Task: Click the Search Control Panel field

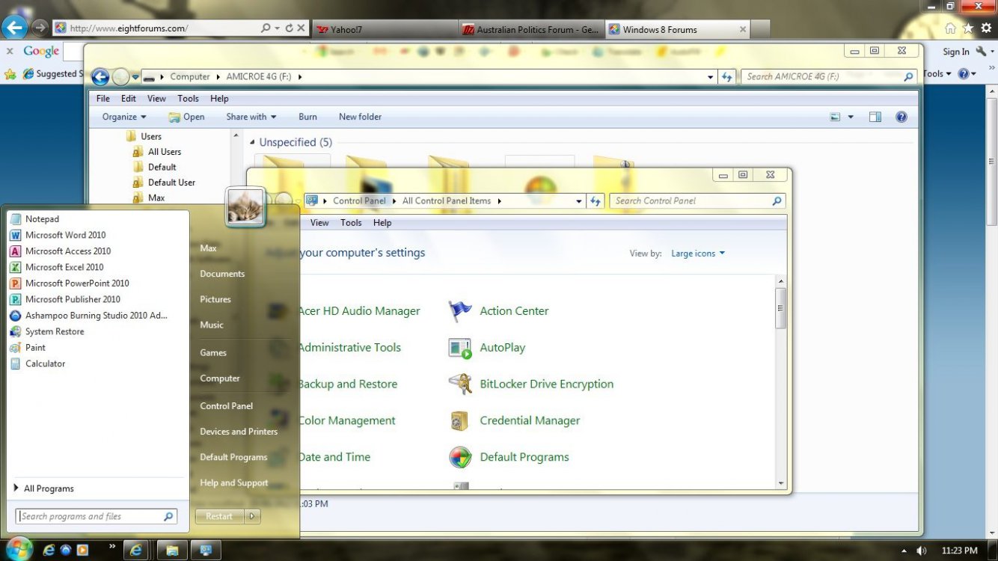Action: 697,200
